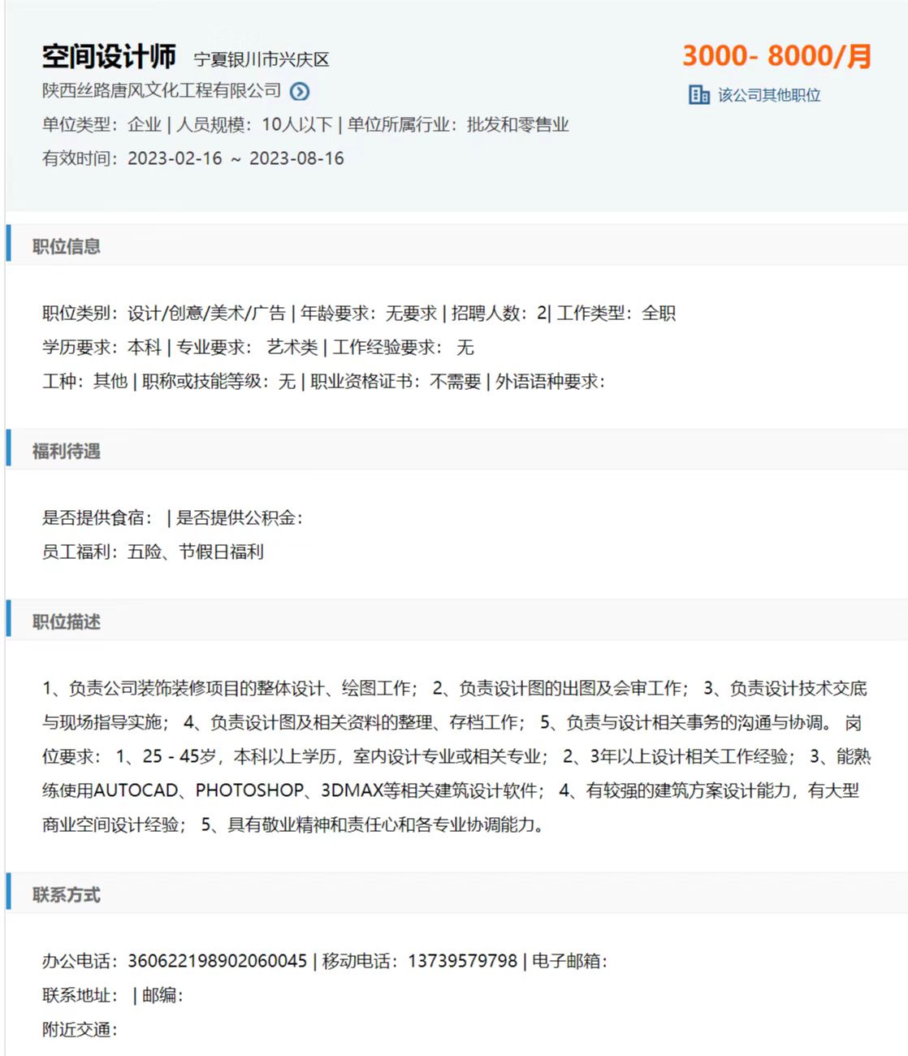Click the location text 宁夏银川市兴庆区

tap(261, 59)
